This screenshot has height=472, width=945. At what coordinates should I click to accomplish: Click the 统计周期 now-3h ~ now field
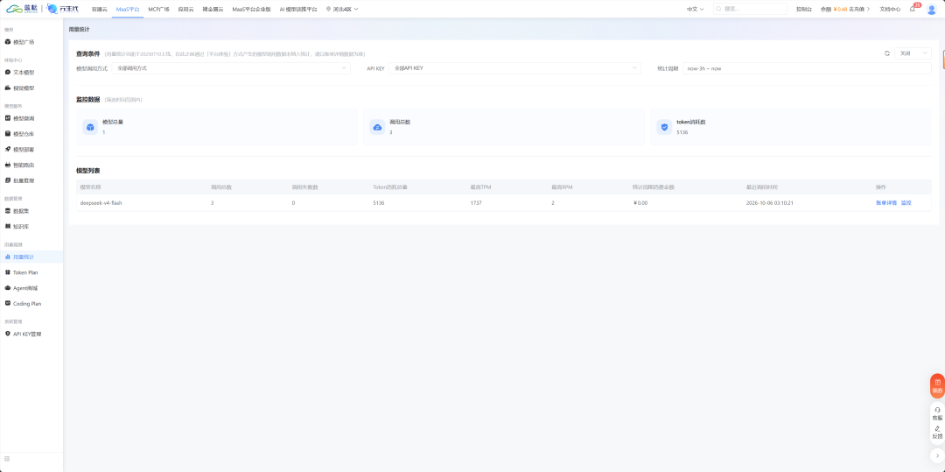tap(807, 68)
